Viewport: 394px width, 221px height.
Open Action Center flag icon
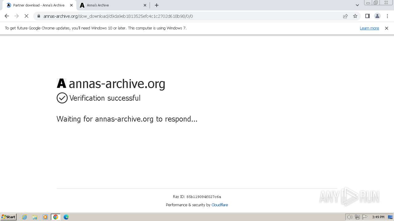point(365,217)
